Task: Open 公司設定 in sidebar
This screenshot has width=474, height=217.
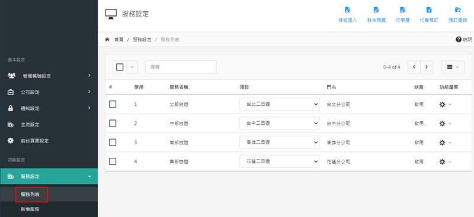Action: [49, 92]
